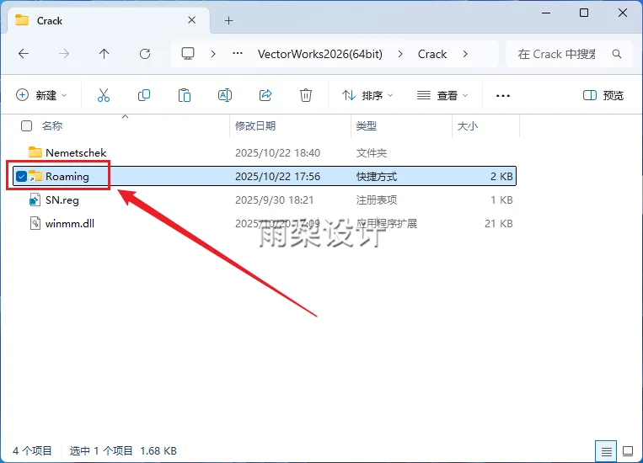The width and height of the screenshot is (643, 463).
Task: Select the winmm.dll file
Action: pos(70,224)
